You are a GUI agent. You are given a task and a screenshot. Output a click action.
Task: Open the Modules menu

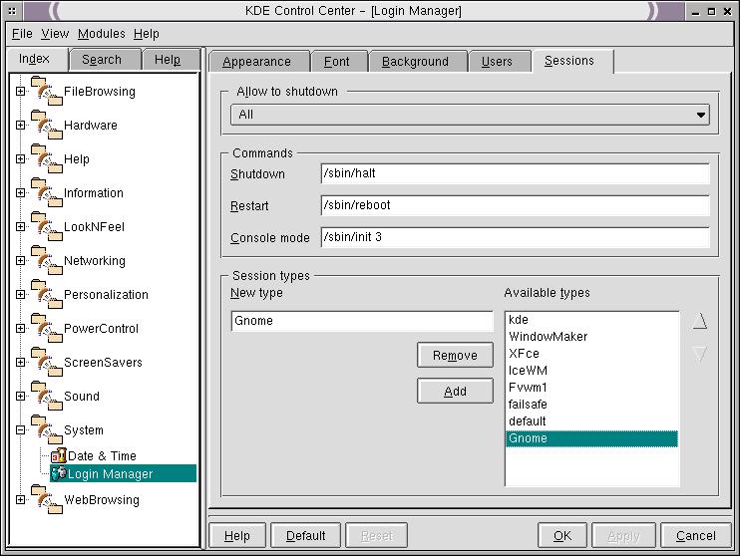tap(102, 33)
